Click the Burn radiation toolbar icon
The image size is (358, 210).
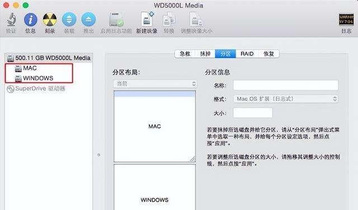[50, 20]
